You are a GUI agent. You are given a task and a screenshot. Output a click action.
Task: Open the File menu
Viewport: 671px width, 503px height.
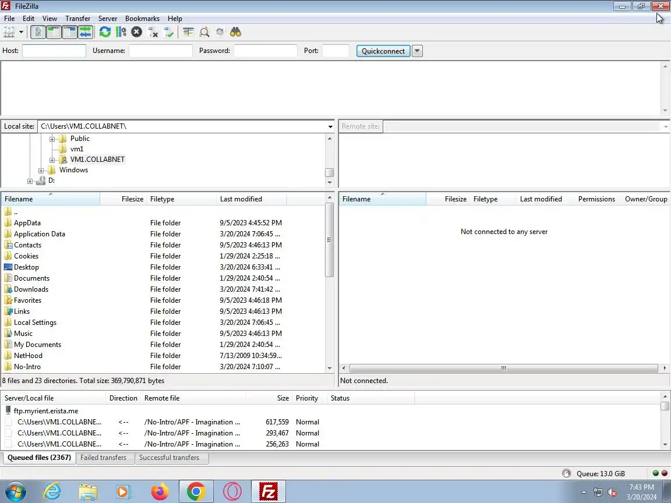click(x=9, y=19)
